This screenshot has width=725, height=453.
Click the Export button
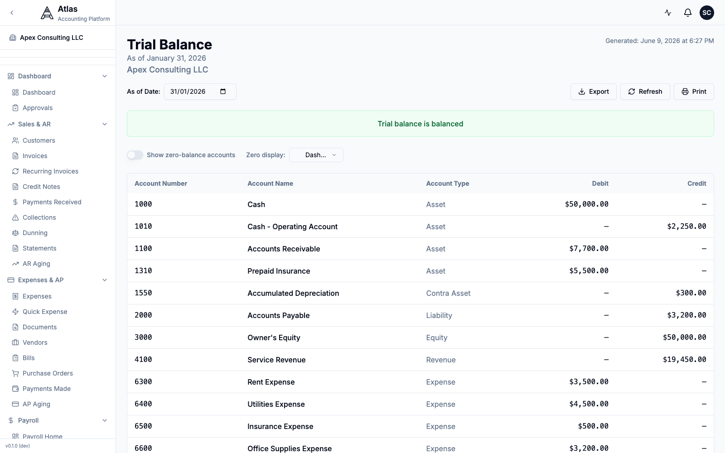[594, 92]
